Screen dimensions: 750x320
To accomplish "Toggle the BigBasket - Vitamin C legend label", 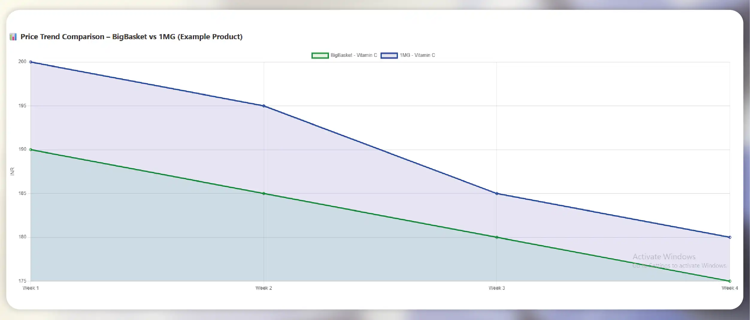I will (354, 55).
